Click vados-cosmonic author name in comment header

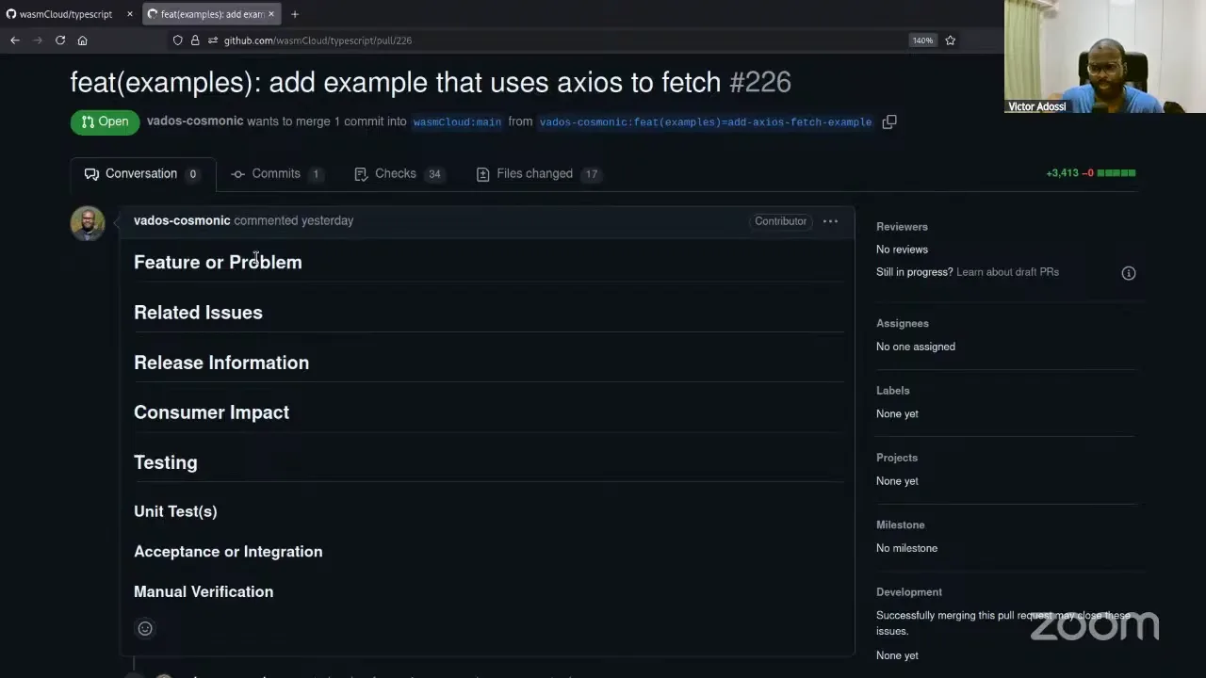pyautogui.click(x=182, y=220)
